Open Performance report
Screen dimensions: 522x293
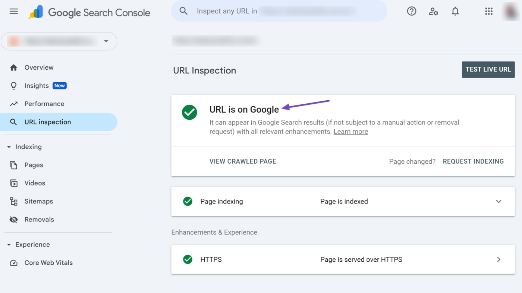pos(44,104)
